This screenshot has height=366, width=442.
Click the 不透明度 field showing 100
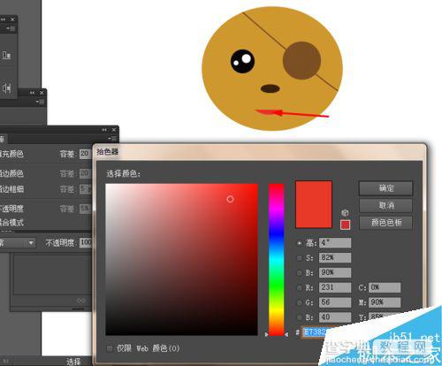click(86, 243)
